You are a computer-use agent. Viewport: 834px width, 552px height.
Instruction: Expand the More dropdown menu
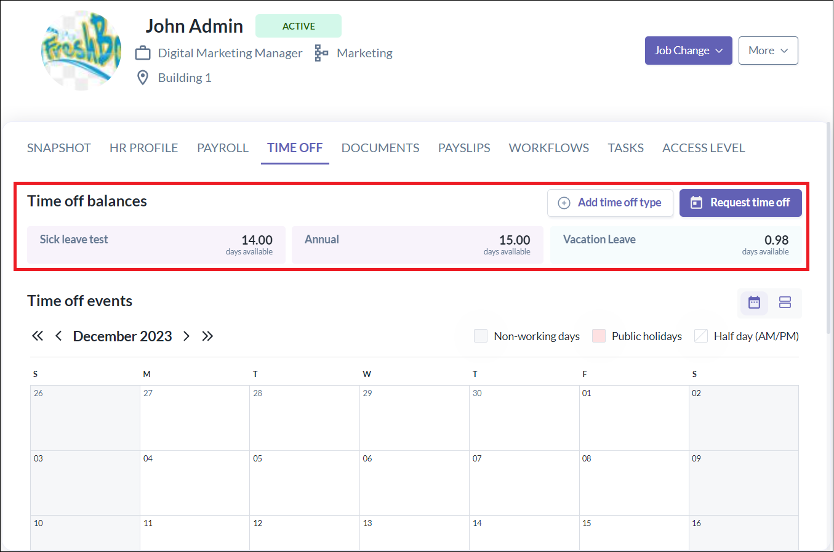click(768, 51)
